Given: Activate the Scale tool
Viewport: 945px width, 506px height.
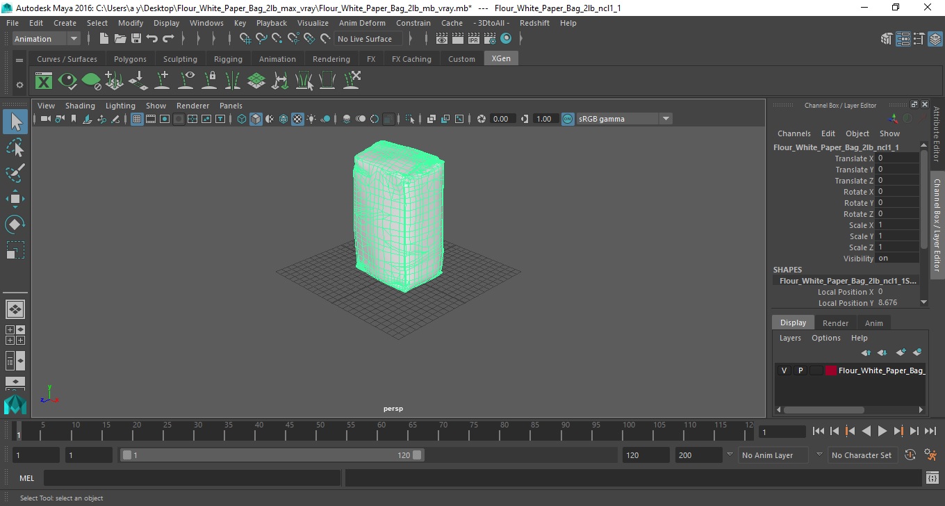Looking at the screenshot, I should tap(15, 250).
